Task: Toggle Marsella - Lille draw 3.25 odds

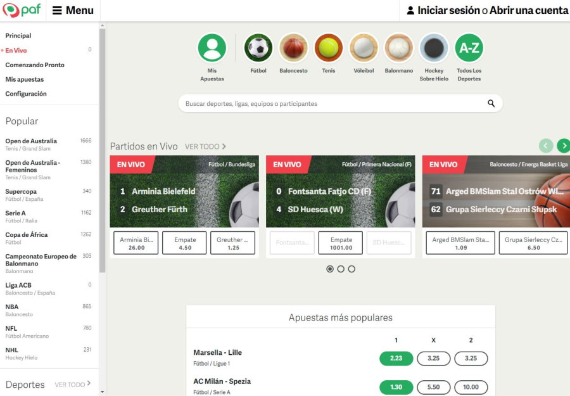Action: click(434, 358)
